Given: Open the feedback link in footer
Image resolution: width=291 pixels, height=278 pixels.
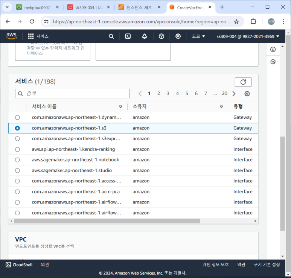Looking at the screenshot, I should point(45,265).
